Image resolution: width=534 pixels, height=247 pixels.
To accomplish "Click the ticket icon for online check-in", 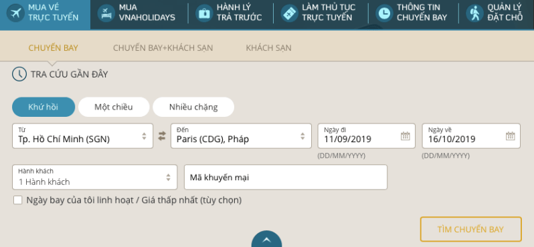I will (290, 13).
